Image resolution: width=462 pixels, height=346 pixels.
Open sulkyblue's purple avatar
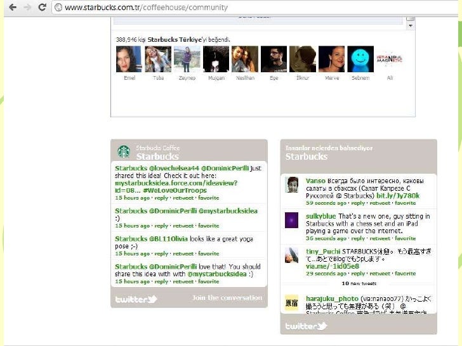tap(292, 220)
